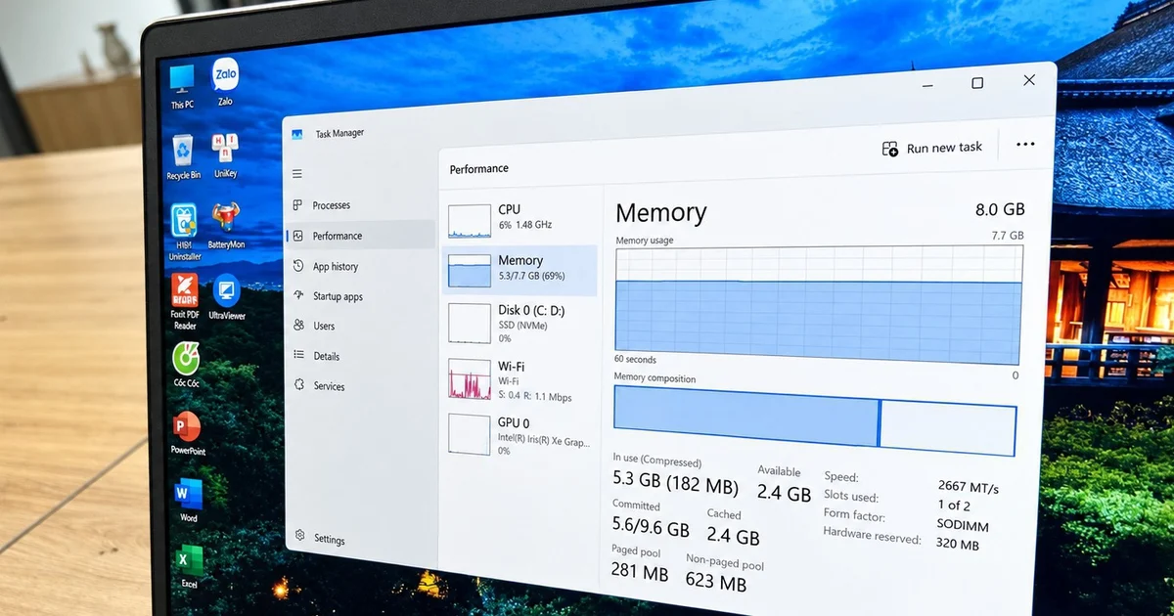Image resolution: width=1174 pixels, height=616 pixels.
Task: Click the Run new task icon
Action: tap(890, 149)
